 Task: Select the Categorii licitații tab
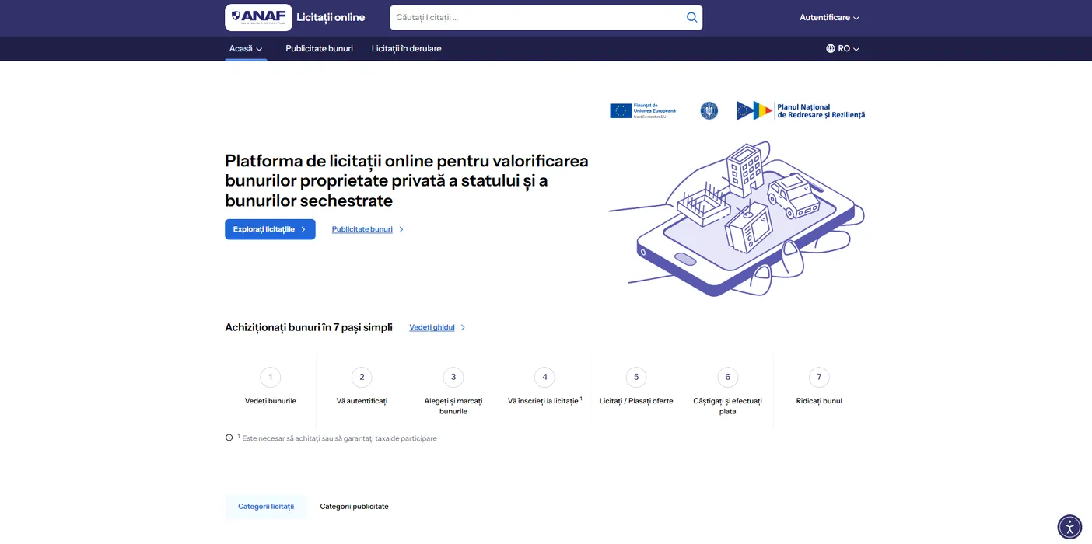[266, 506]
